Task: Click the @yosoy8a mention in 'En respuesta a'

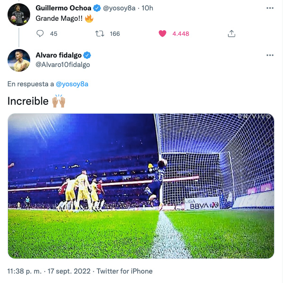Action: click(x=72, y=84)
